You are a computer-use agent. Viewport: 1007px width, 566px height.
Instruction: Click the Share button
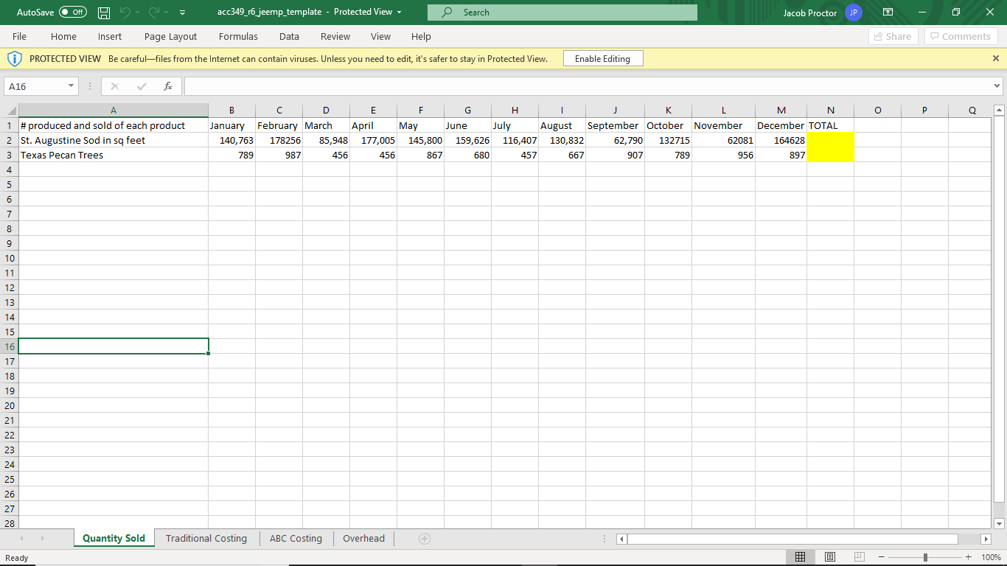click(x=893, y=36)
